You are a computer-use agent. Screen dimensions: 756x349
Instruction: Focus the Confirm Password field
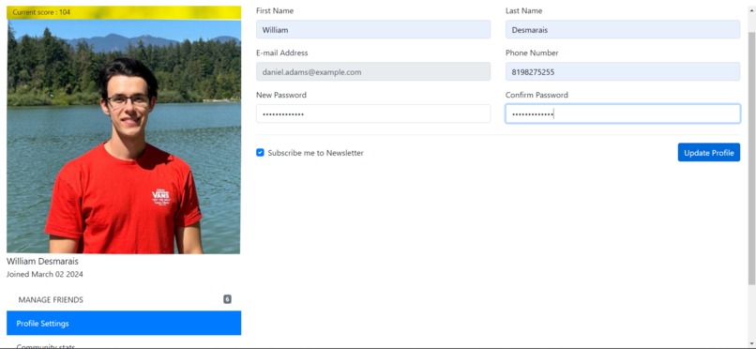[x=623, y=114]
